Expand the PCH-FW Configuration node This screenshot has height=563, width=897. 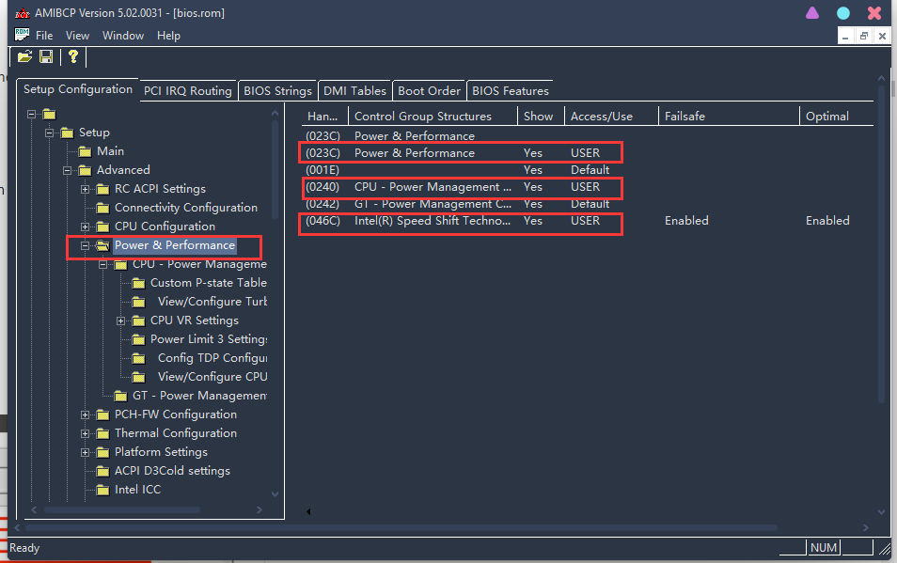pos(85,414)
